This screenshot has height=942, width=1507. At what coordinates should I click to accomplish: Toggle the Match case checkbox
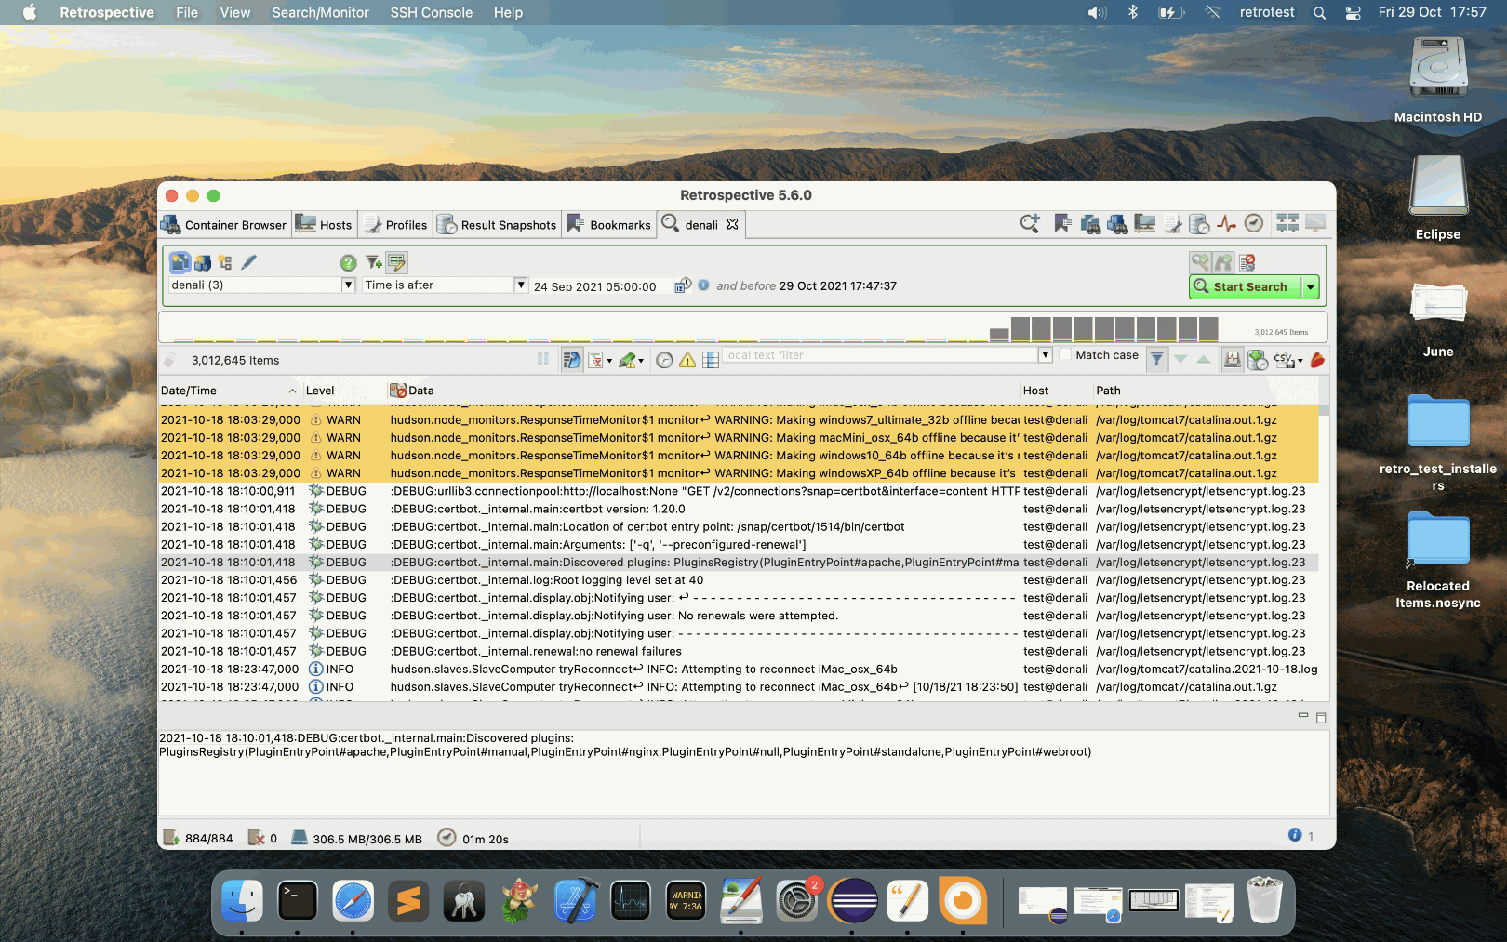point(1066,355)
